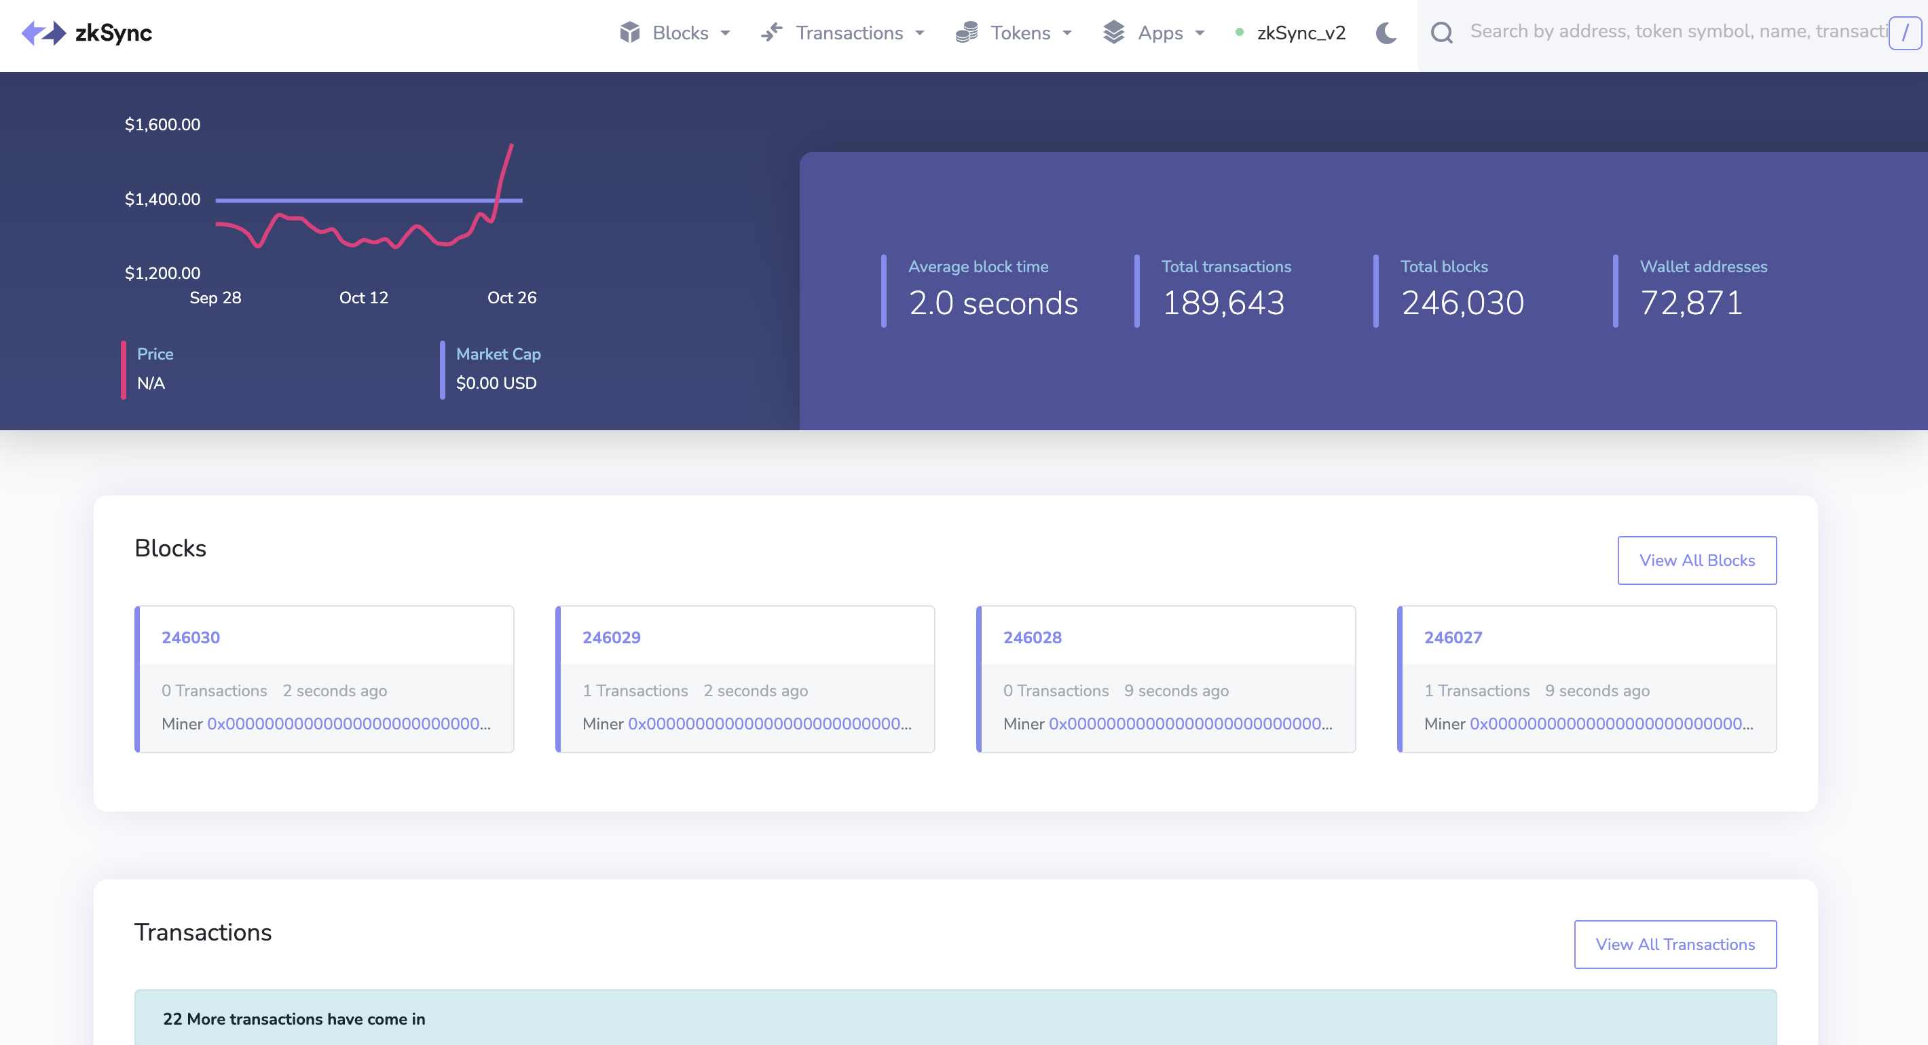Click the search input field

tap(1672, 32)
